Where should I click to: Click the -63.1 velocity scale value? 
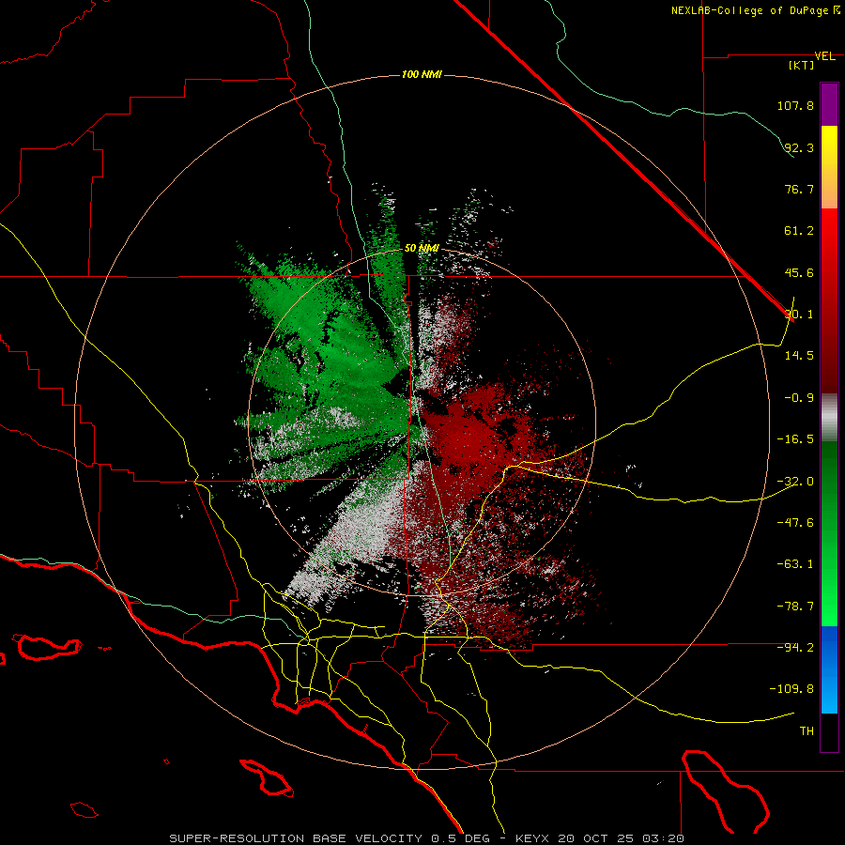point(795,564)
